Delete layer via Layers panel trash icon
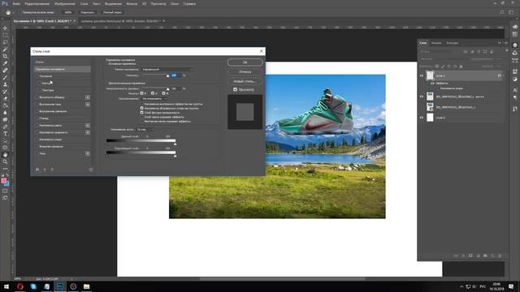Viewport: 520px width, 292px height. (x=500, y=255)
